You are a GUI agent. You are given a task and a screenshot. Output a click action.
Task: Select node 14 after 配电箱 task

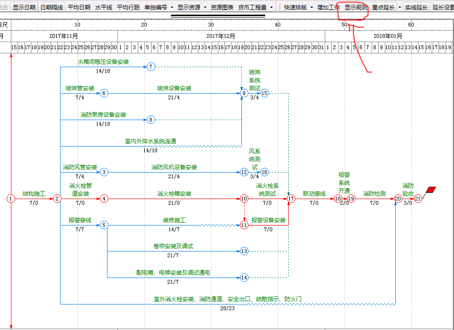(x=244, y=278)
